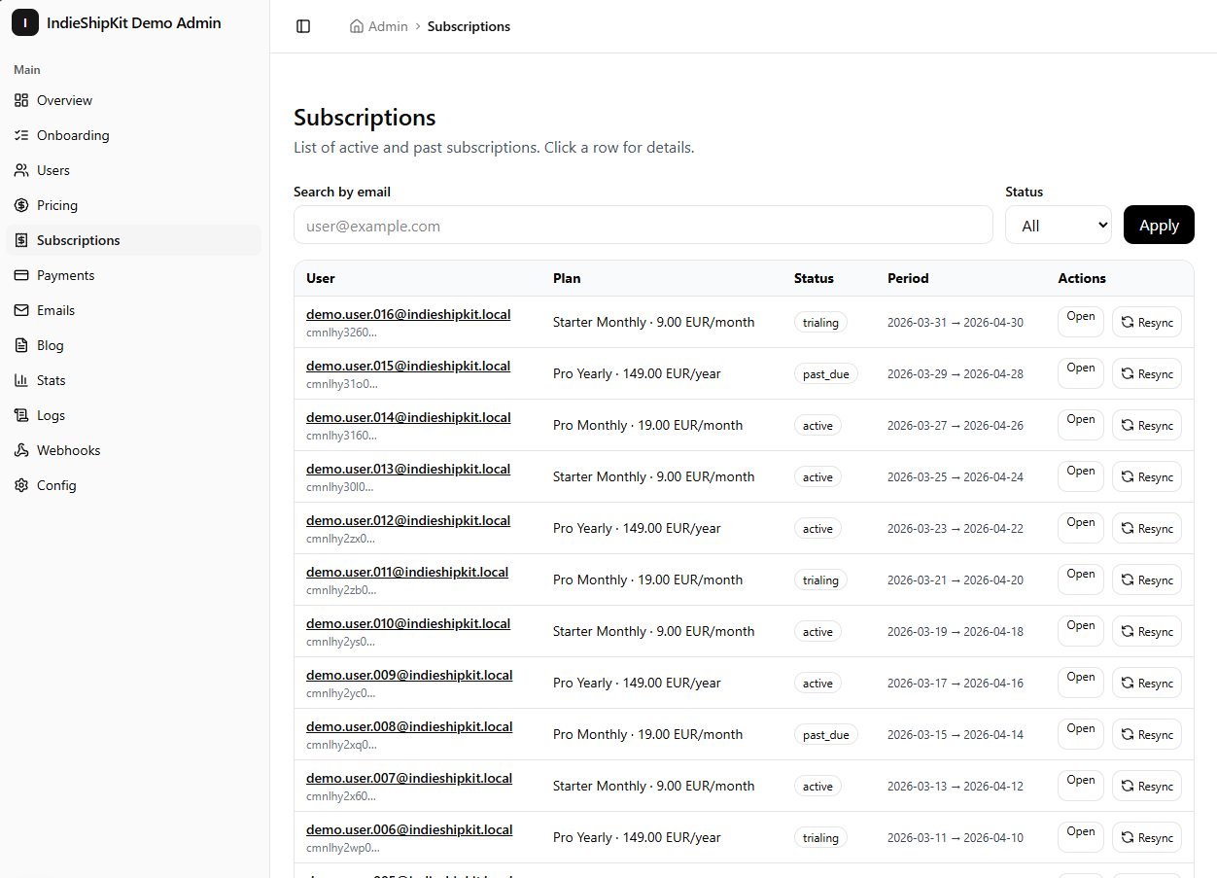Screen dimensions: 1217x878
Task: Resync demo.user.013 subscription
Action: pos(1147,476)
